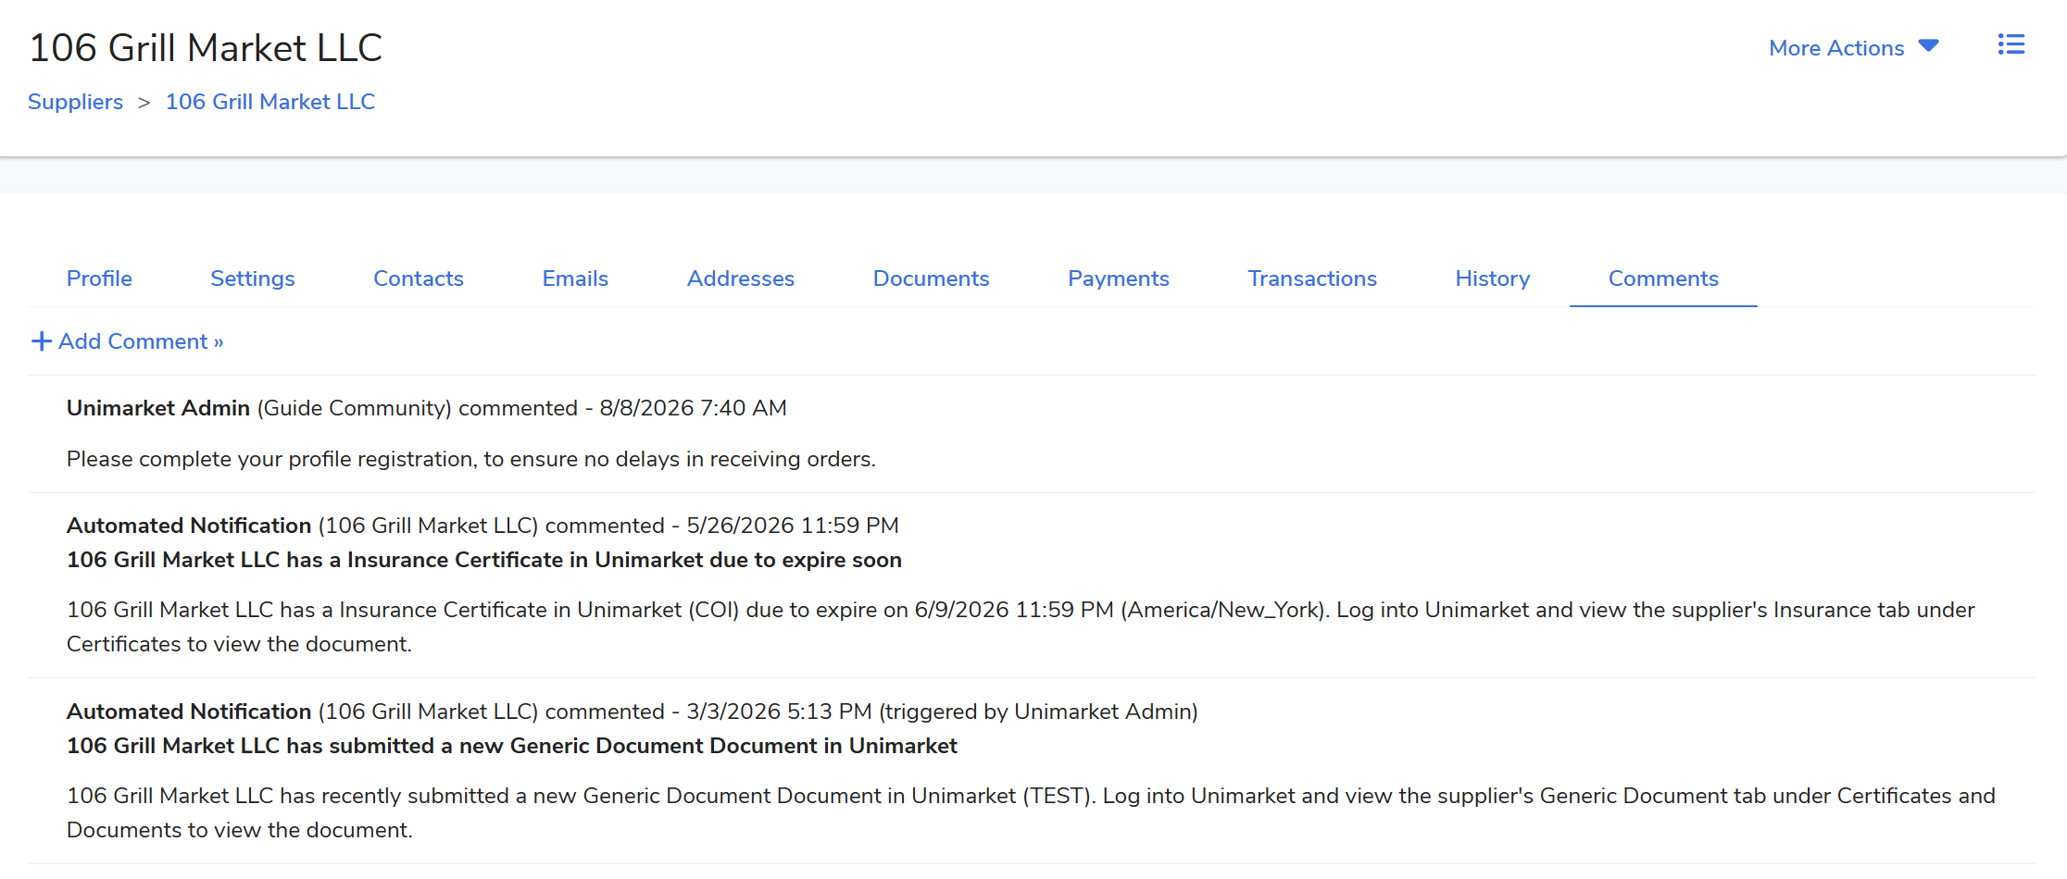Click the 106 Grill Market LLC breadcrumb link

[270, 102]
